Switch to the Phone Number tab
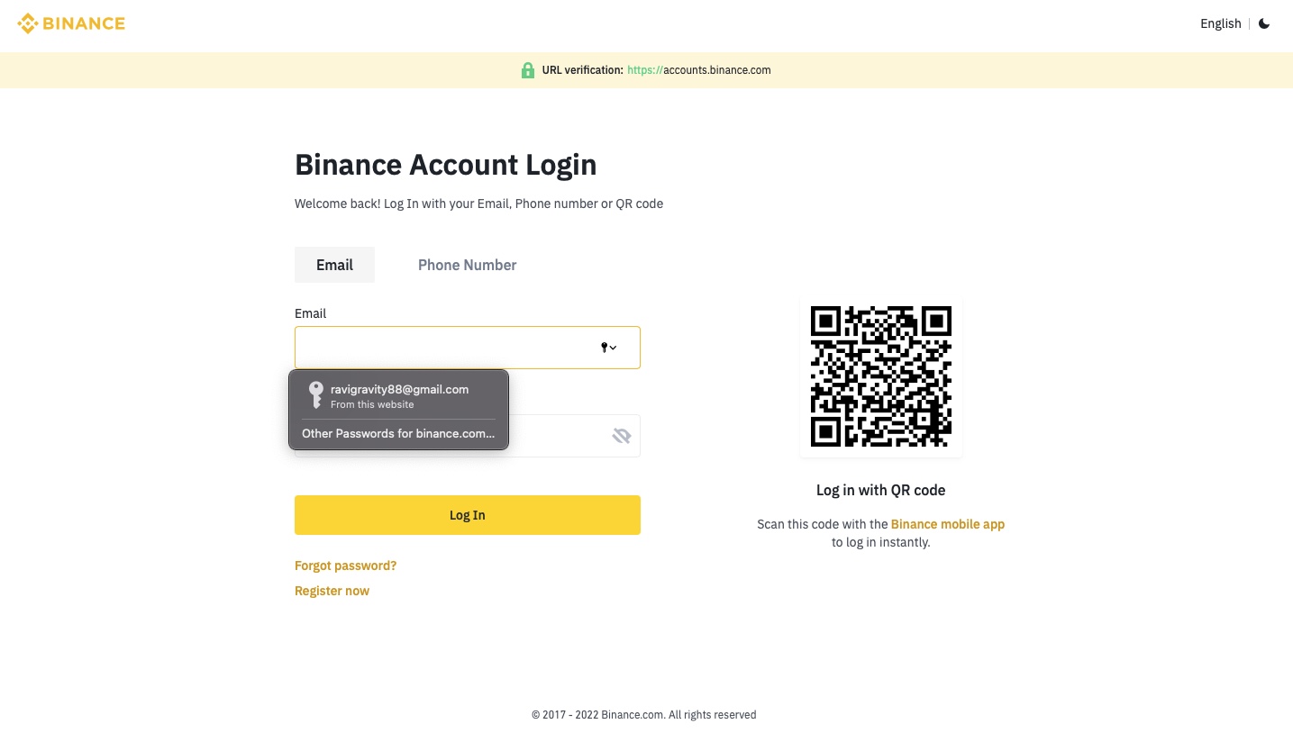This screenshot has height=733, width=1293. click(467, 265)
